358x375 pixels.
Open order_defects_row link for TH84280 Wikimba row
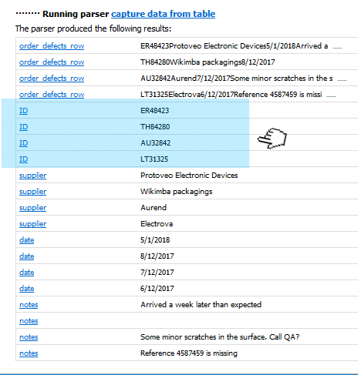tap(52, 62)
